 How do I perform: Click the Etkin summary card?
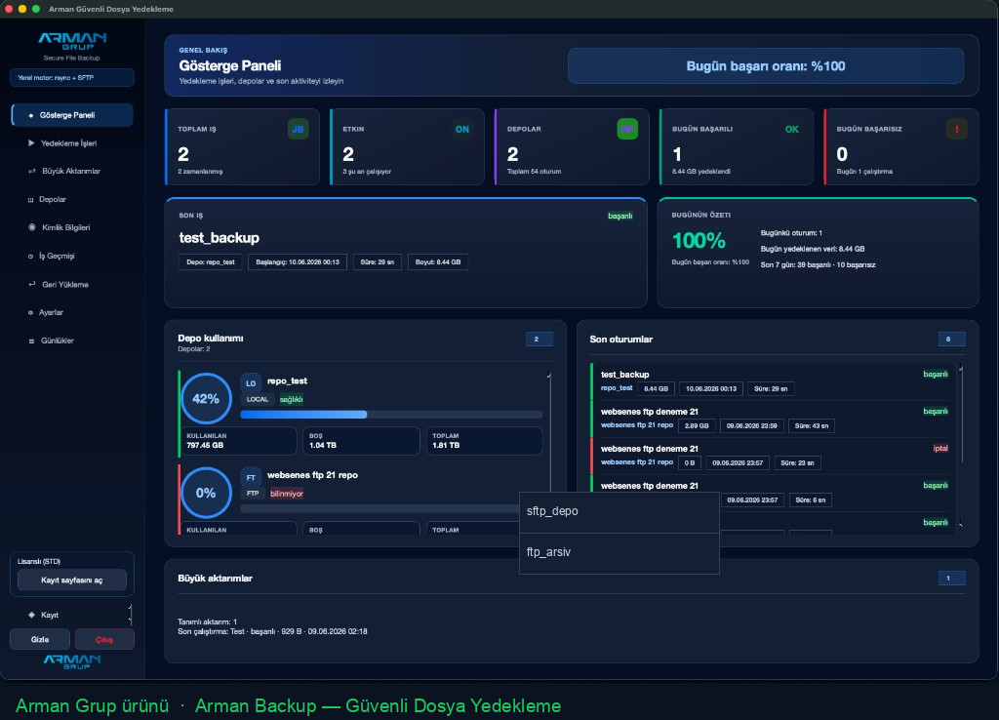tap(407, 146)
